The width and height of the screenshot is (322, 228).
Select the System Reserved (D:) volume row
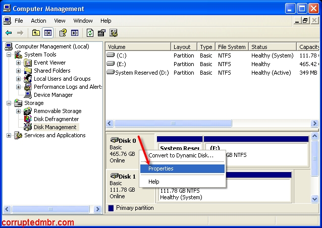tap(141, 72)
